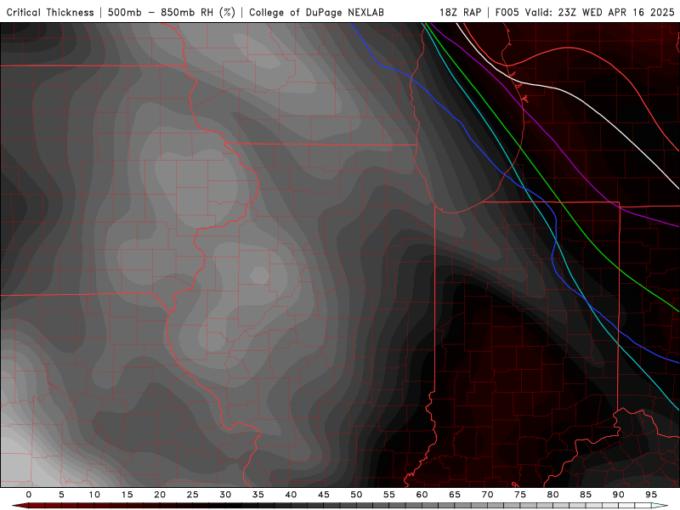Click the colorbar label "75"

pyautogui.click(x=520, y=495)
